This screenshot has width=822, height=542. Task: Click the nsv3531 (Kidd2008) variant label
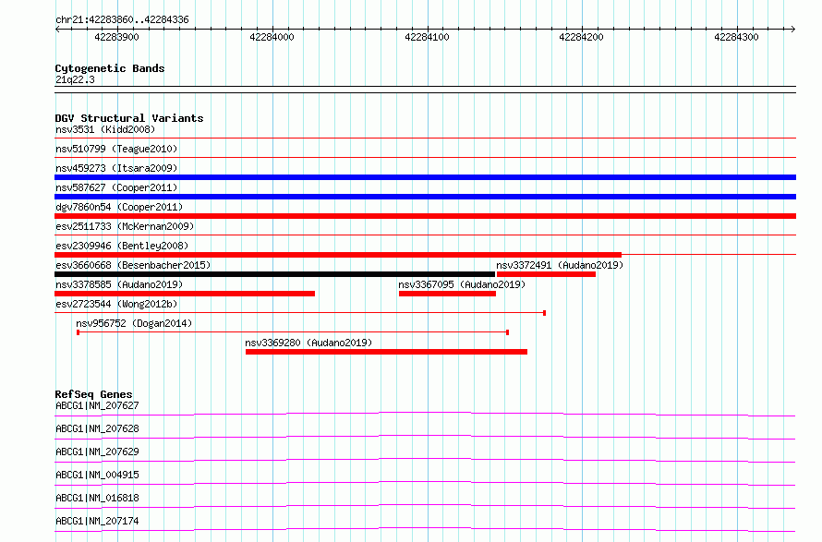pyautogui.click(x=105, y=129)
